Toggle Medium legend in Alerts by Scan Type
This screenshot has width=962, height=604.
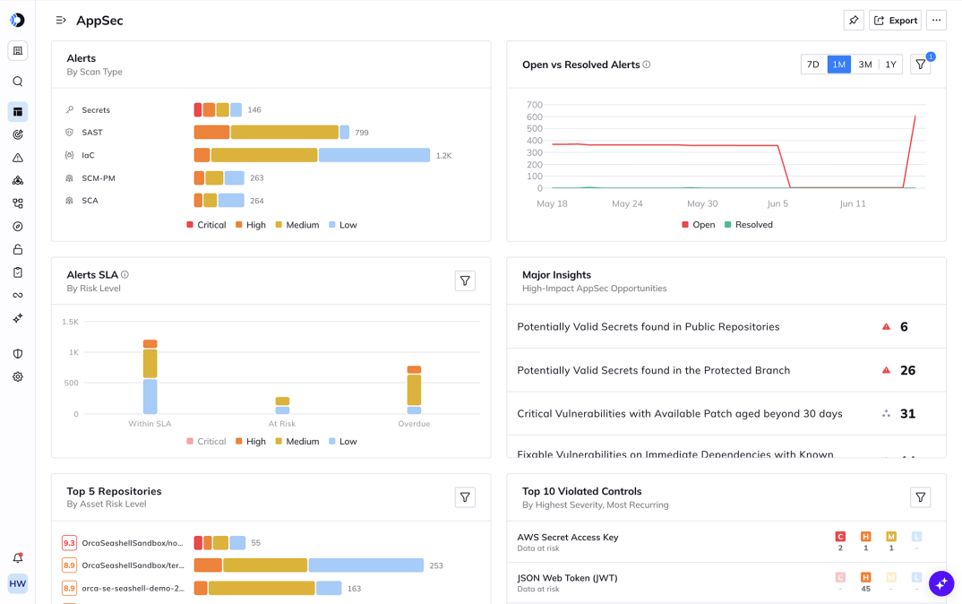point(297,225)
